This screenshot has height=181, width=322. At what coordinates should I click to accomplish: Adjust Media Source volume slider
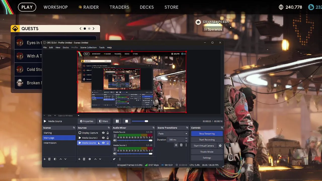(135, 141)
